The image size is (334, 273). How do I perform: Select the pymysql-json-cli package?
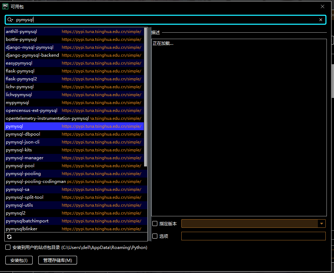pos(74,142)
